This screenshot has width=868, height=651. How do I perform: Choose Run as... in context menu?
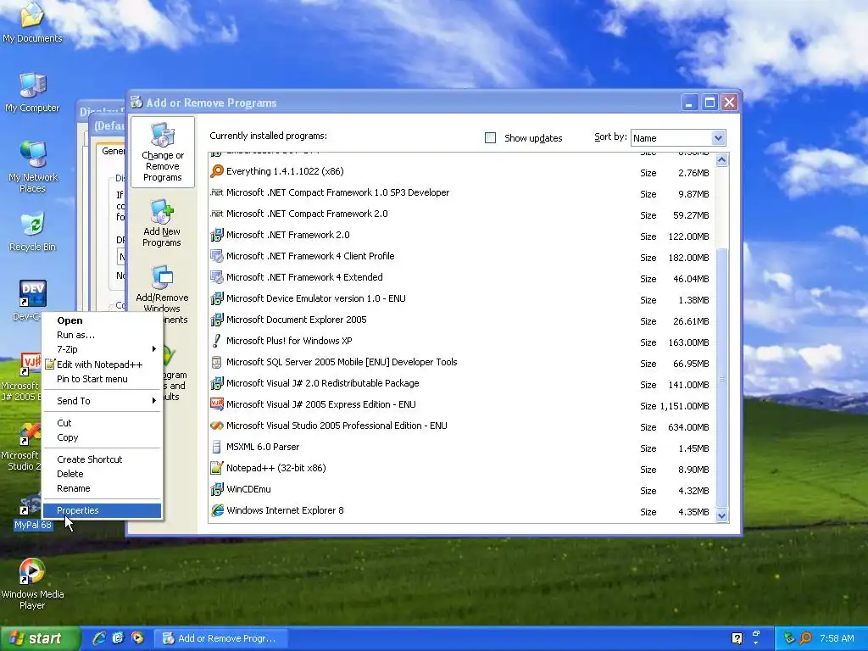pos(103,335)
